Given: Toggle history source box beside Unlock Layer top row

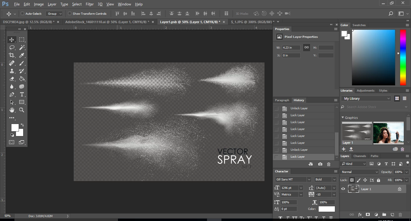Looking at the screenshot, I should click(x=277, y=108).
